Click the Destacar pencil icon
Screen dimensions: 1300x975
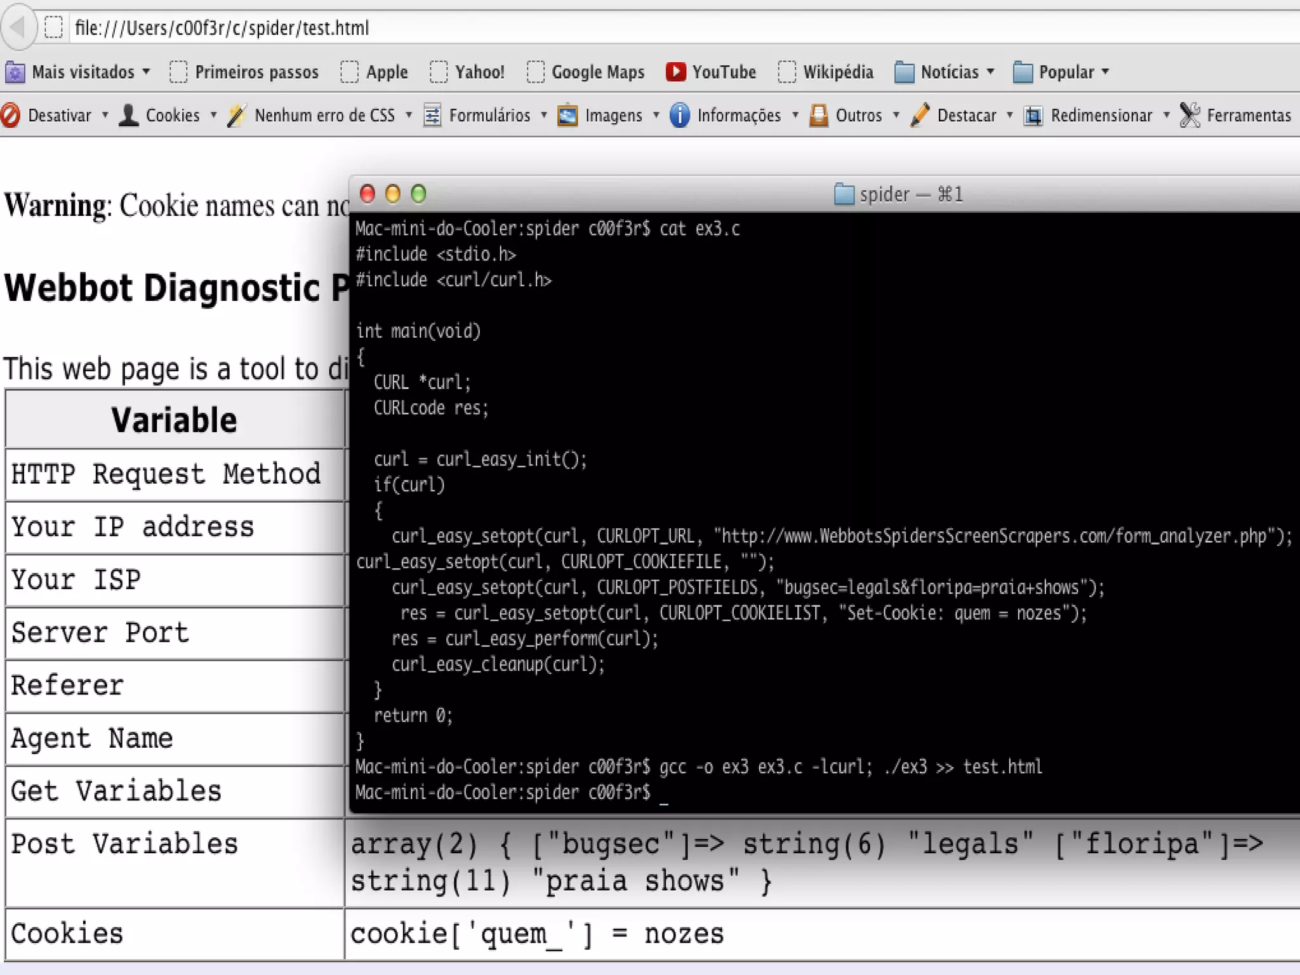920,115
